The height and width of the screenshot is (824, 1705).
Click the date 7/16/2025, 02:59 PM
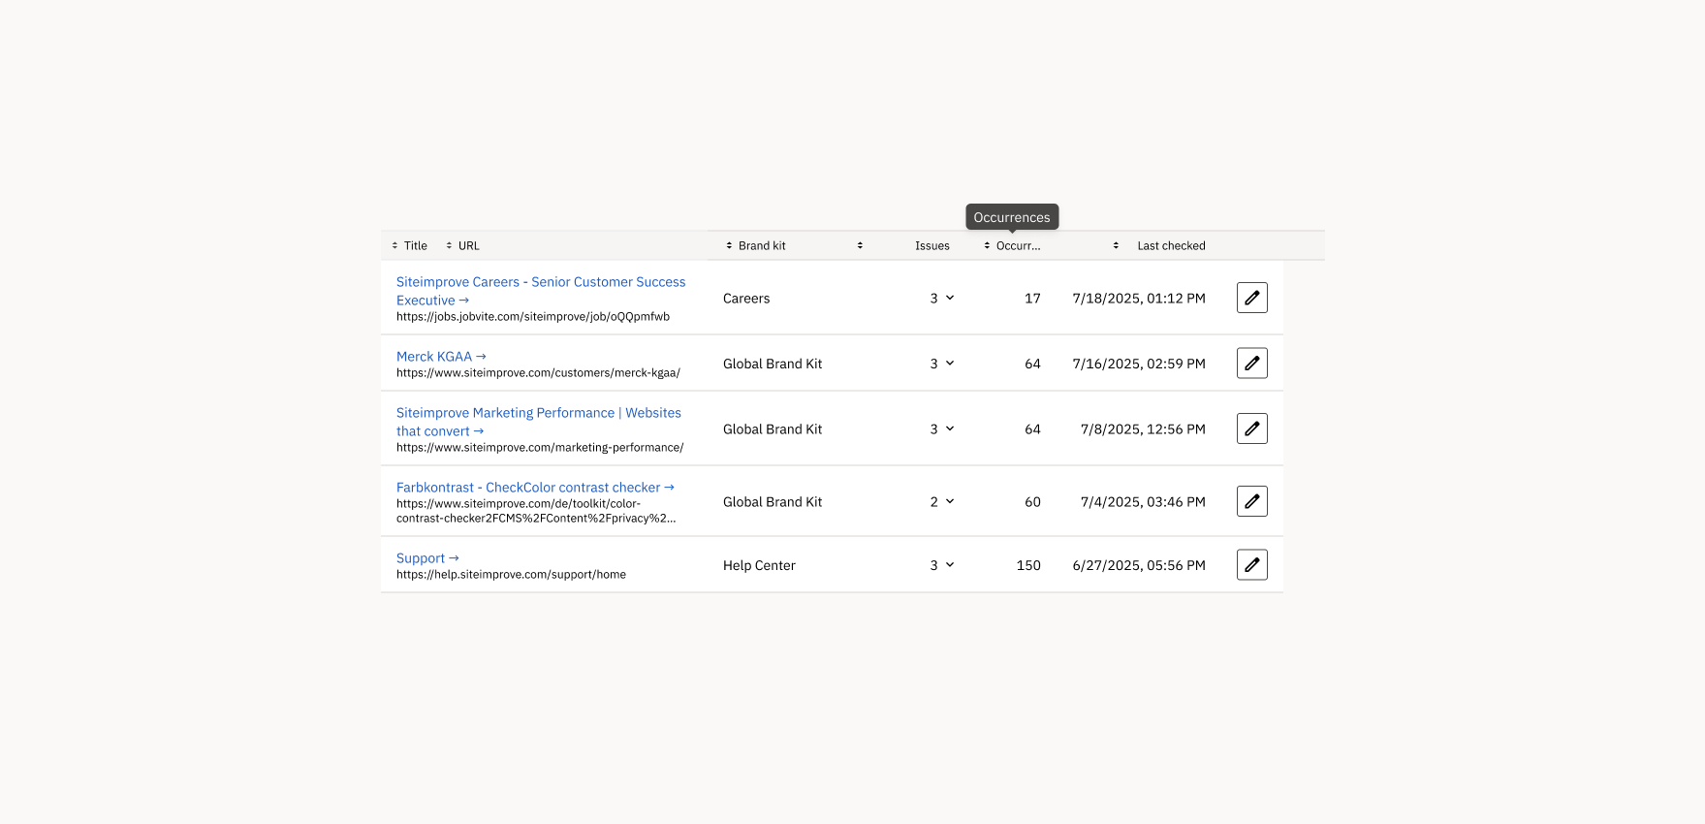tap(1139, 364)
